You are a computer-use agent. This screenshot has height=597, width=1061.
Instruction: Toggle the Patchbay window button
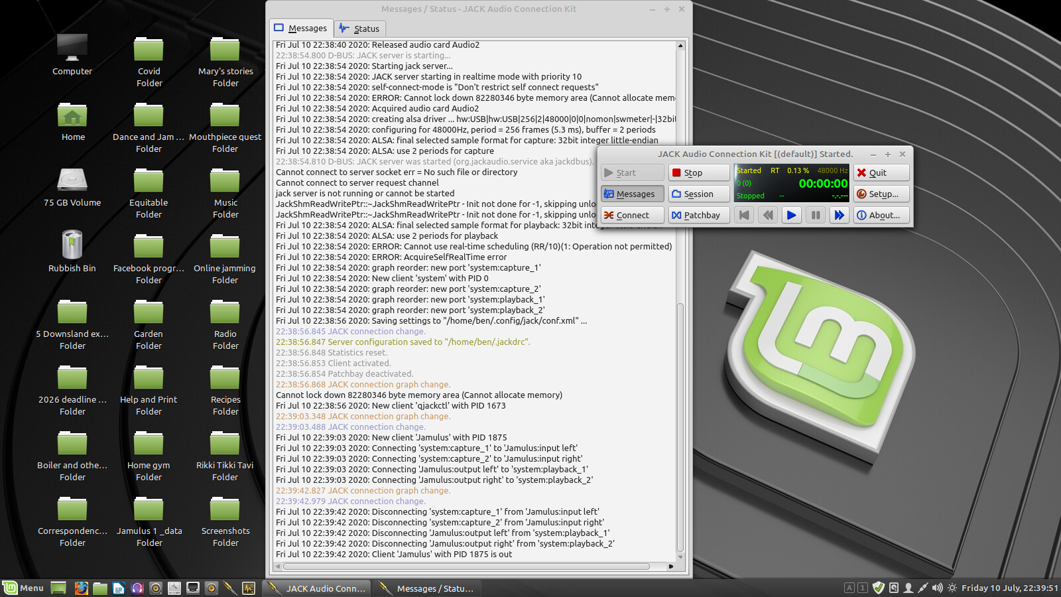point(699,215)
